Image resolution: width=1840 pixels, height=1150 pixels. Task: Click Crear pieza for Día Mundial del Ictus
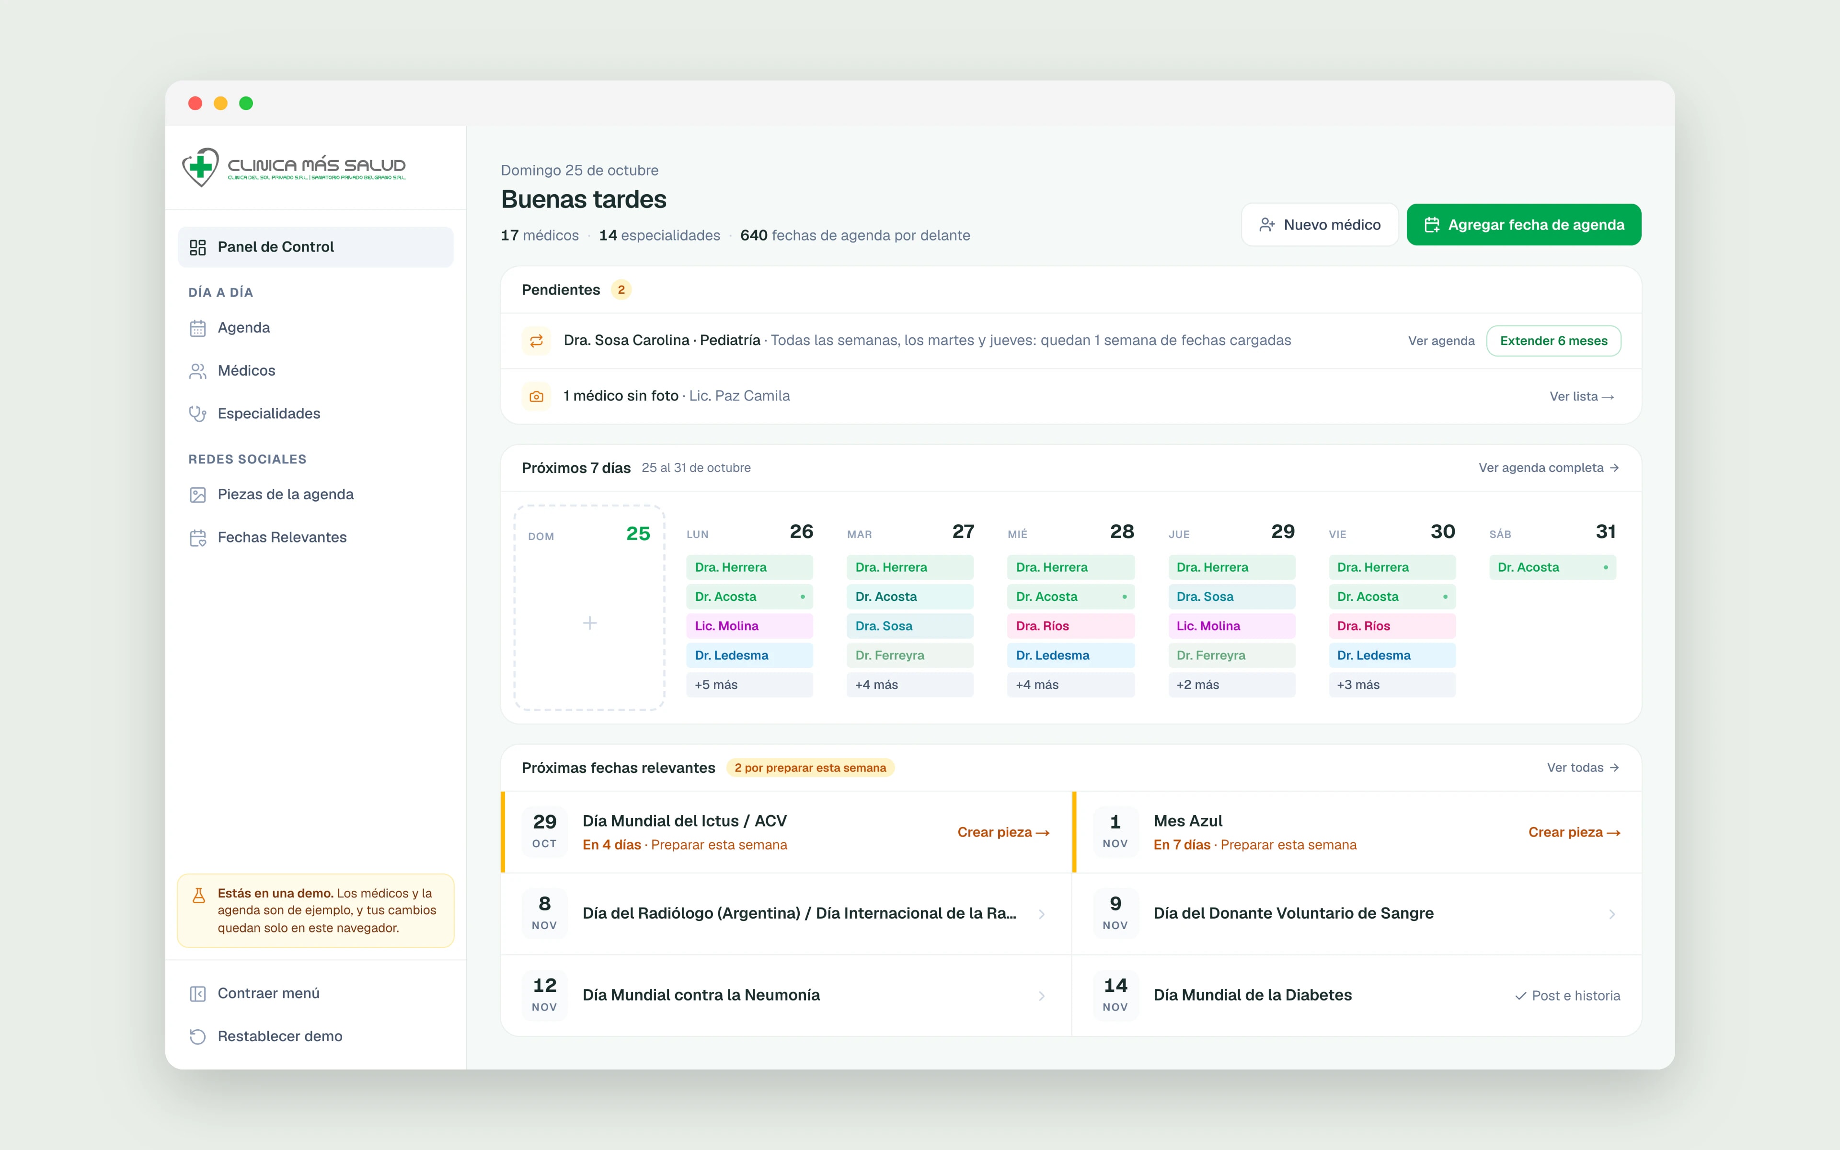click(1004, 832)
